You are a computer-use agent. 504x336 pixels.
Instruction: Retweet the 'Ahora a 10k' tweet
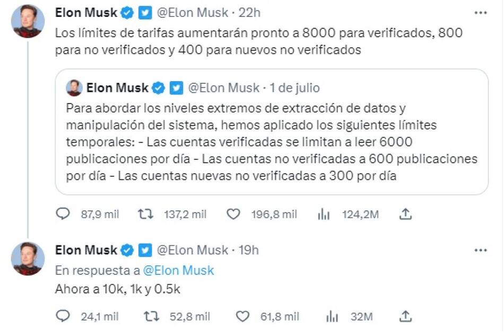[152, 316]
